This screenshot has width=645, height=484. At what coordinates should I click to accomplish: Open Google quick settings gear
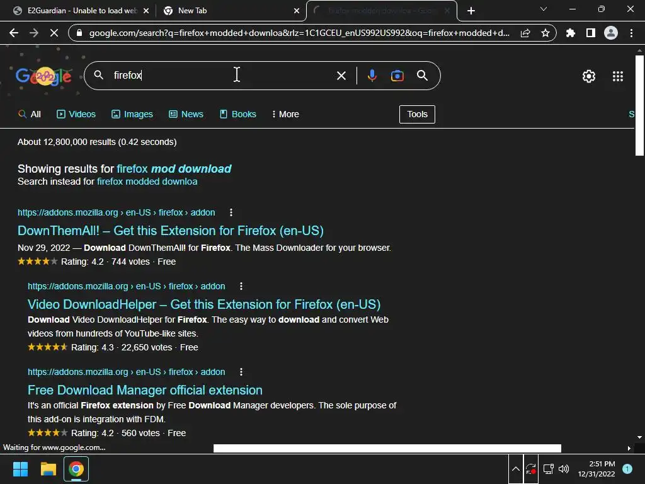pos(589,76)
